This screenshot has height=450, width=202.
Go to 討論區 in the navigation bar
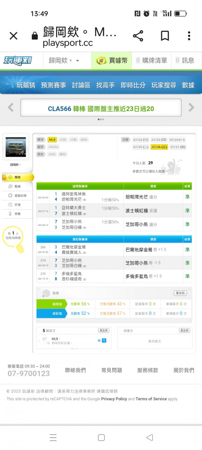(x=81, y=85)
